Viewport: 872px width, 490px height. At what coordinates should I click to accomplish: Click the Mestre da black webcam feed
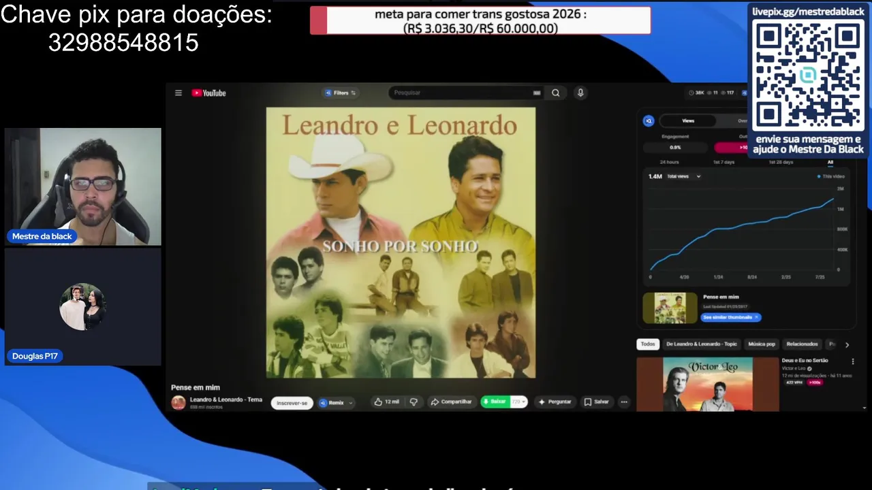(x=83, y=186)
